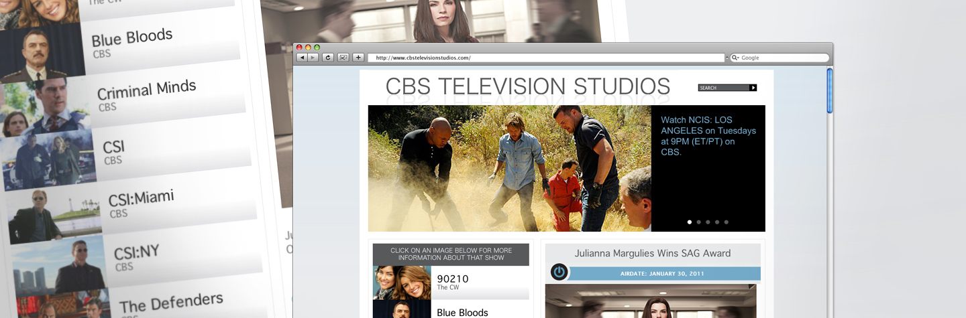Click the plus add bookmark button

point(358,58)
